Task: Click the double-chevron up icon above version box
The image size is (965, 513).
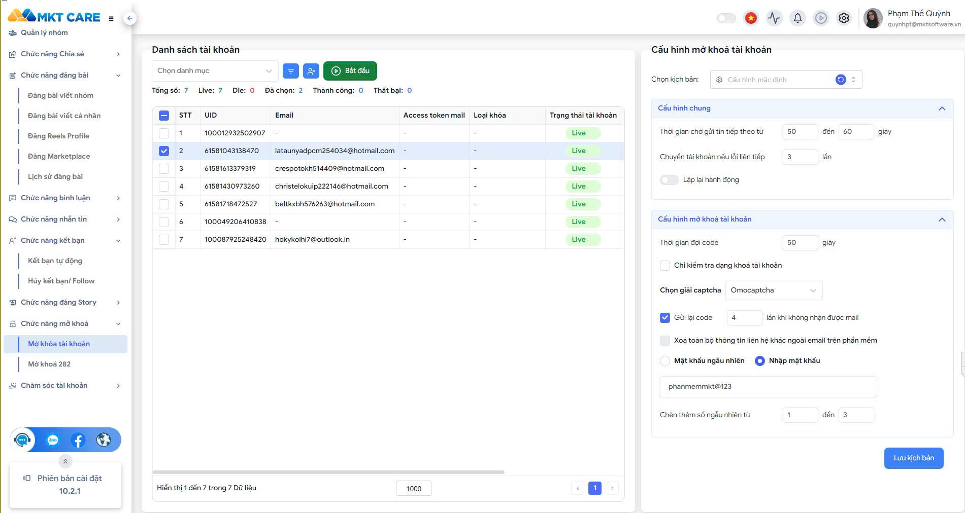Action: coord(65,461)
